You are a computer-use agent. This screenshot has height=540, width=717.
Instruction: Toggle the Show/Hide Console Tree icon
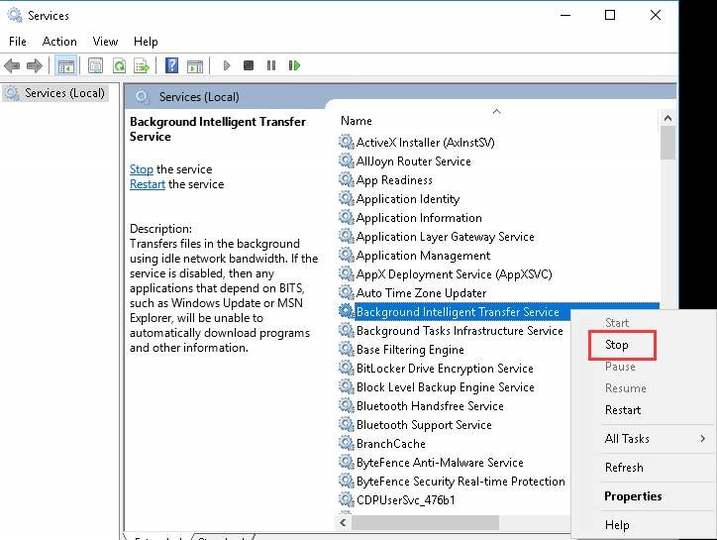pos(65,66)
